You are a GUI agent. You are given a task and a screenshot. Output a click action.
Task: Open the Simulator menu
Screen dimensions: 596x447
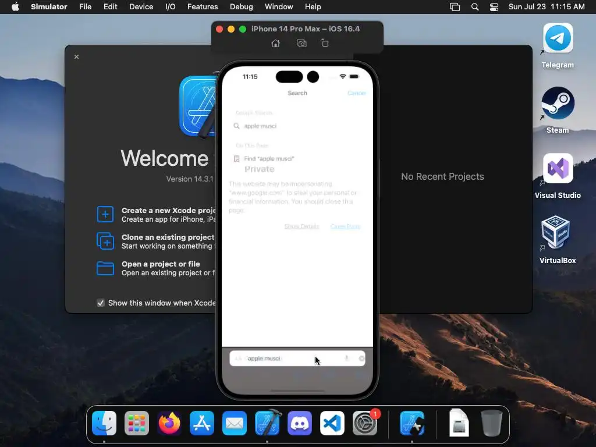[x=49, y=7]
